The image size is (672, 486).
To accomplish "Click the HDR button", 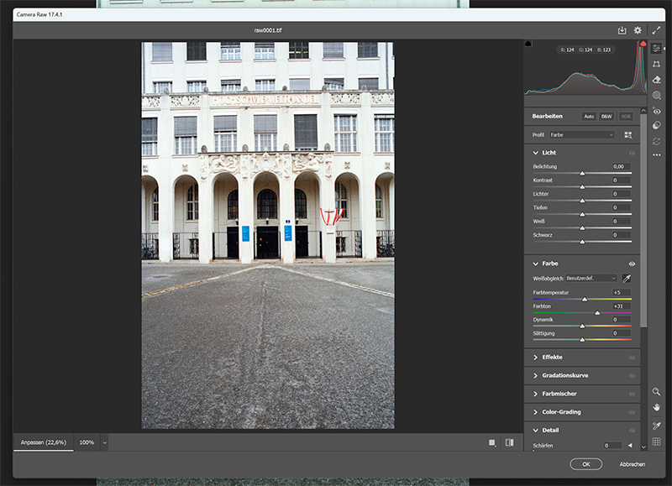I will [x=626, y=117].
